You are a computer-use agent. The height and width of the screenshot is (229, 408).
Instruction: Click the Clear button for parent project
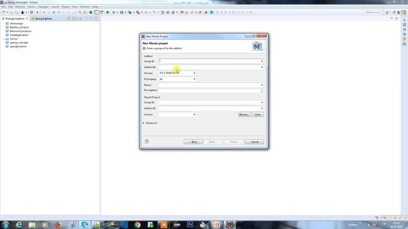258,114
